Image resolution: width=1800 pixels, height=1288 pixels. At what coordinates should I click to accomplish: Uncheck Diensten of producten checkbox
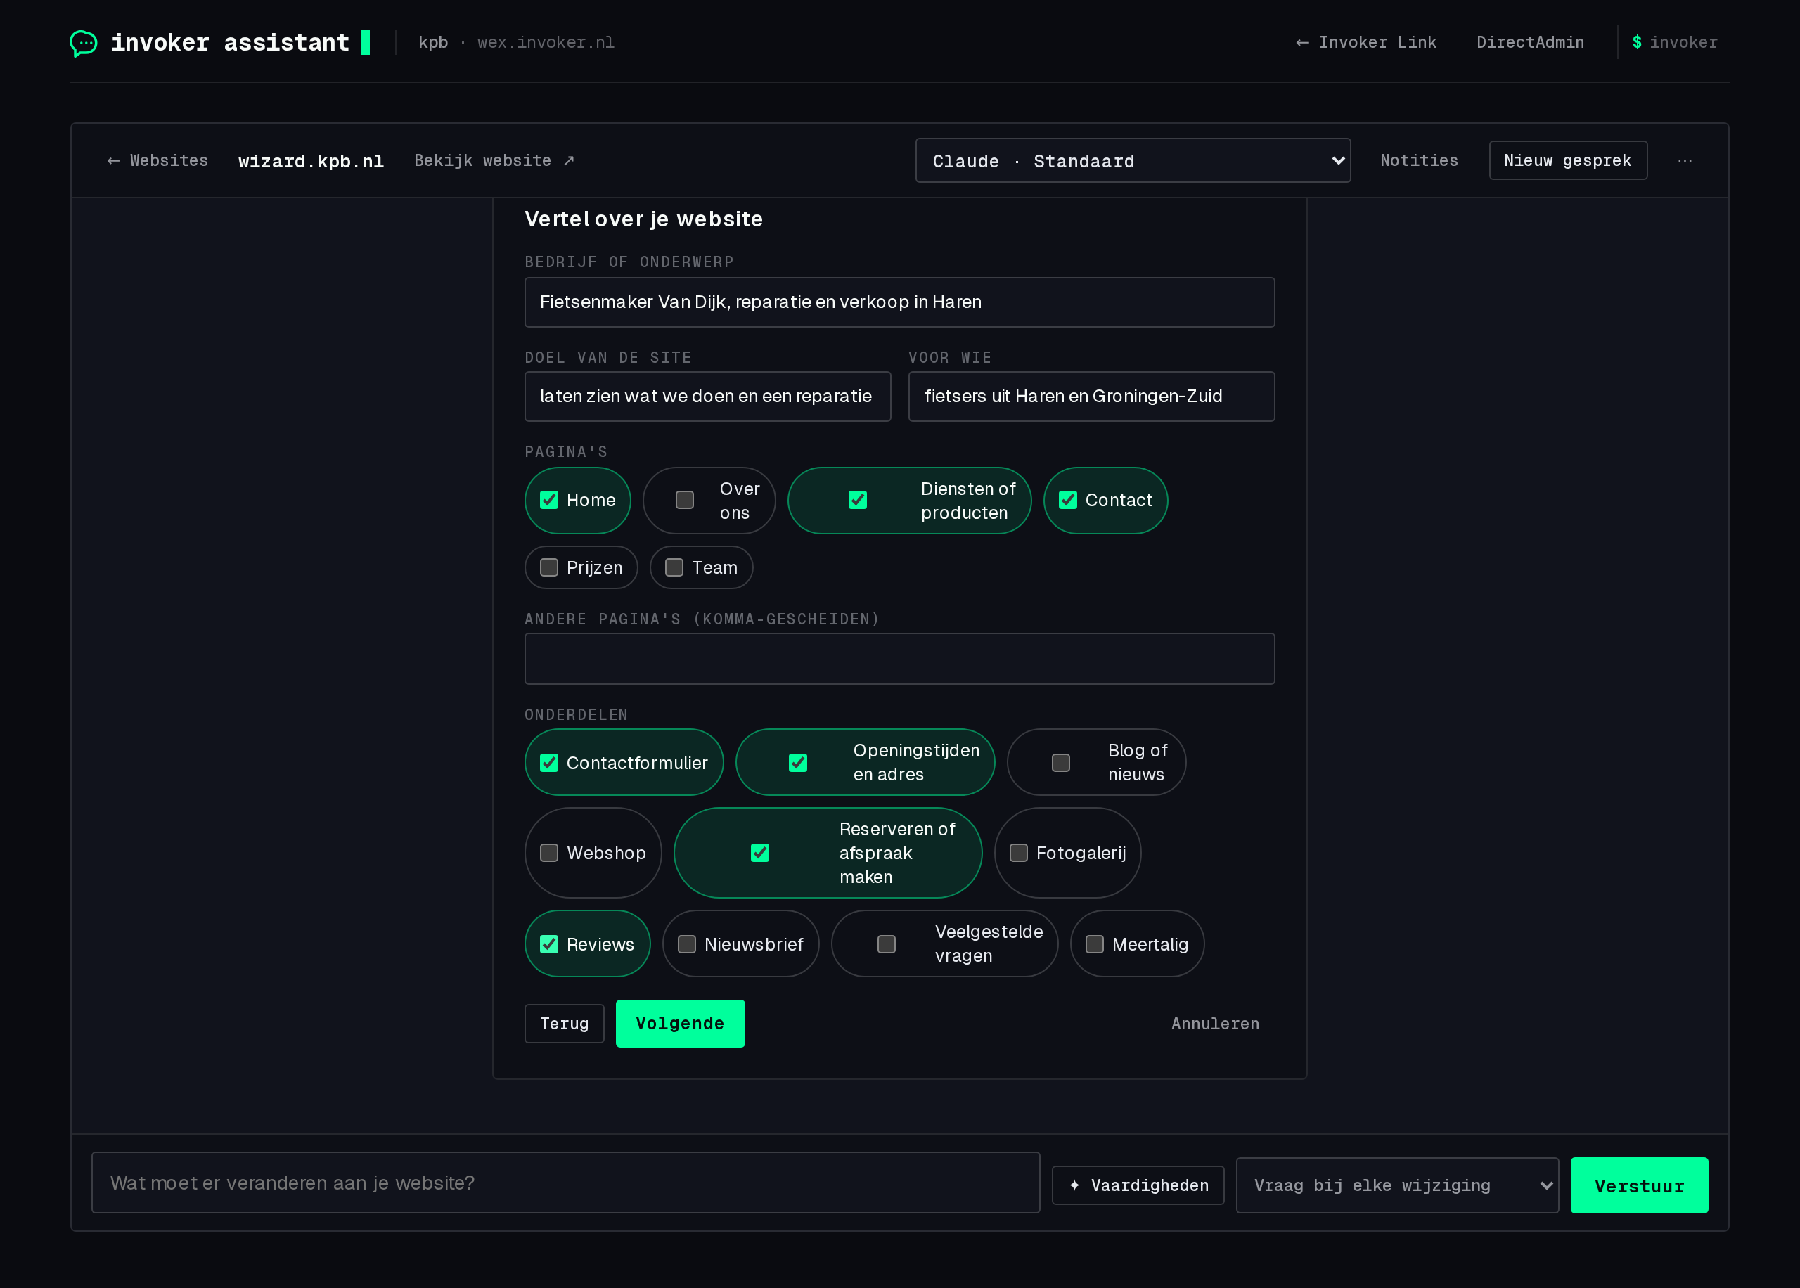pos(857,501)
